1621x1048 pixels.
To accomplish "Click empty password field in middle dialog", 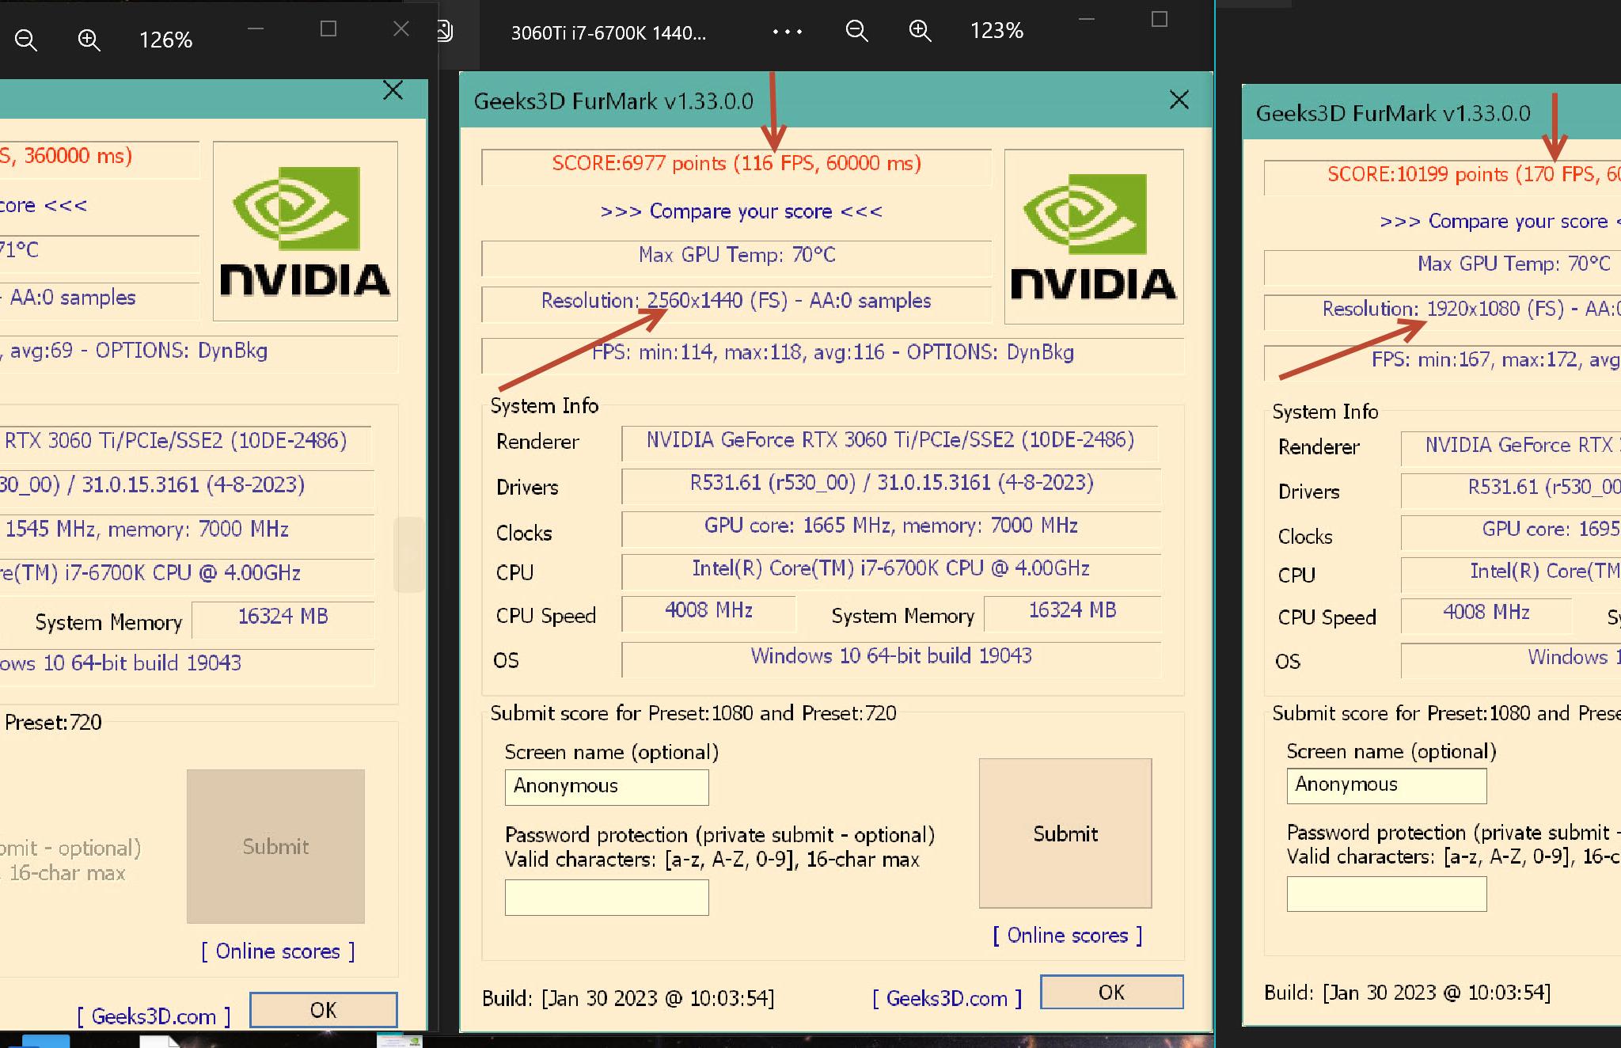I will pos(606,898).
